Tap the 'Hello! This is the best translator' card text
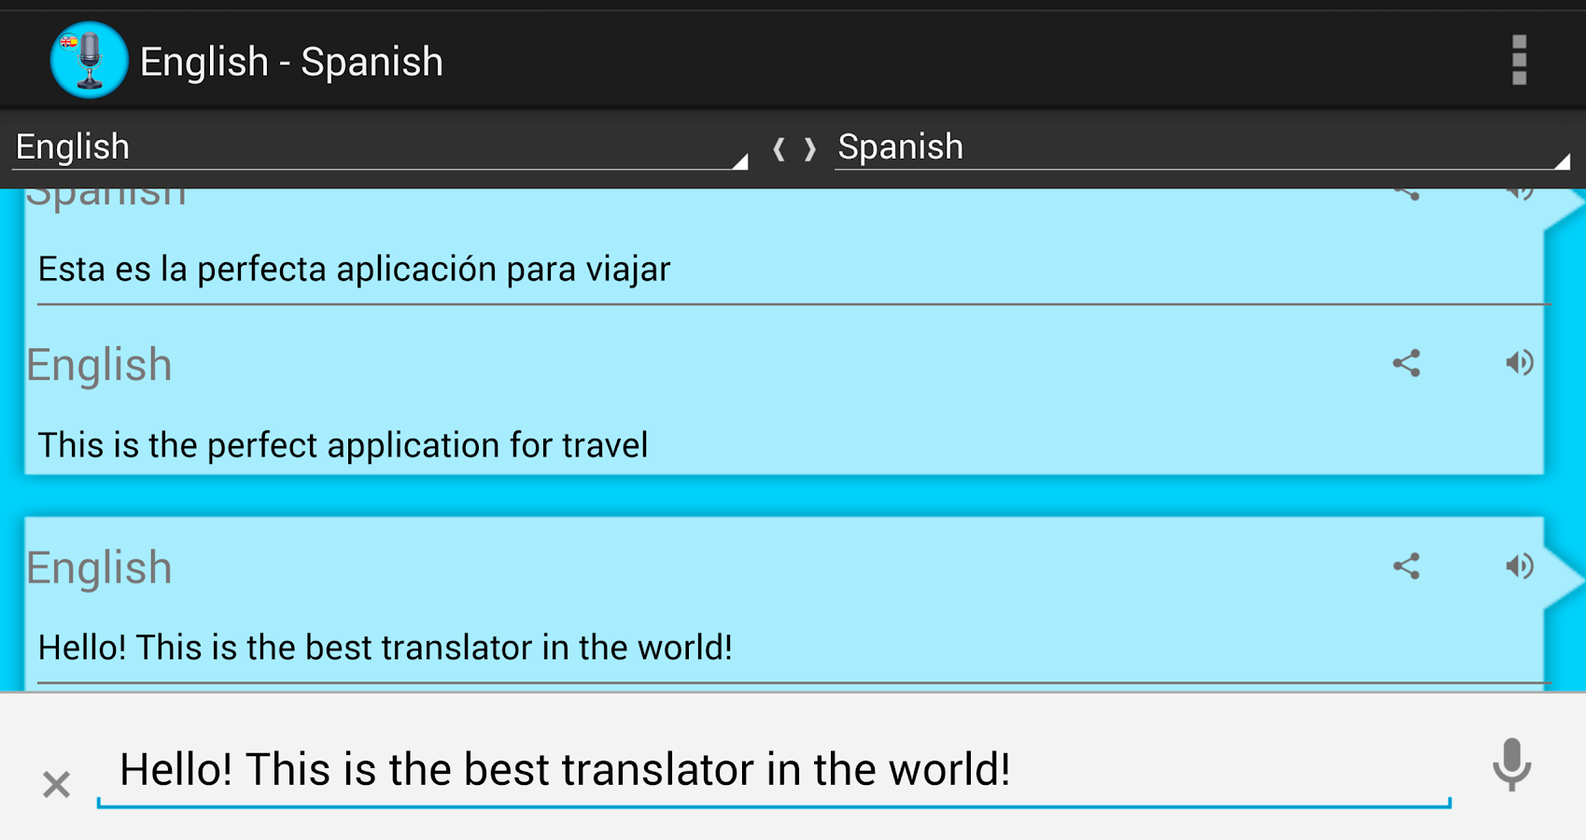 tap(385, 648)
